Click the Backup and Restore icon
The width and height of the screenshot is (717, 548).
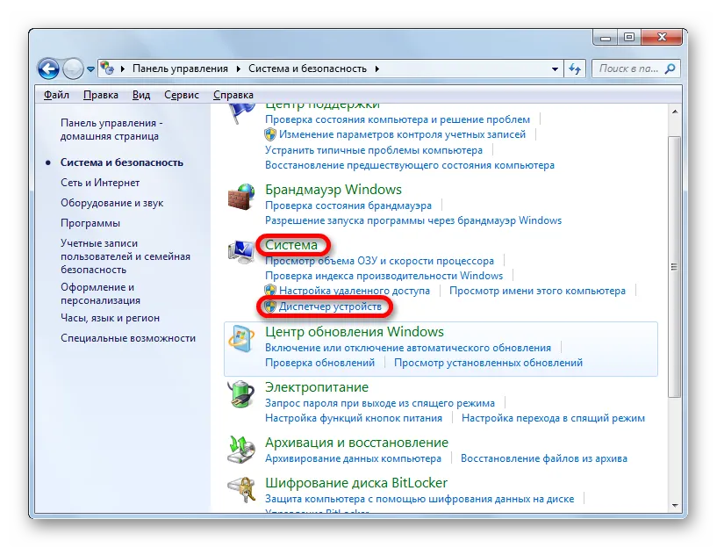pos(241,449)
